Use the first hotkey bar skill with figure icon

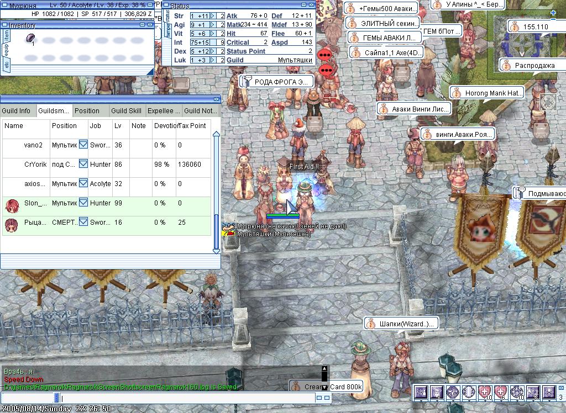pos(421,392)
